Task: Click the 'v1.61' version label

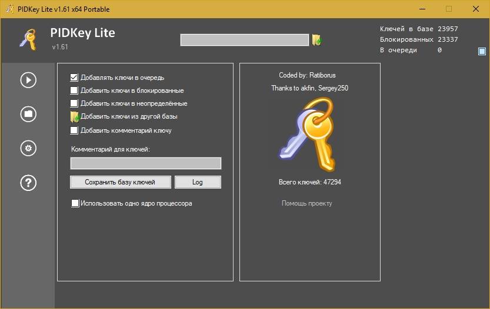Action: coord(60,47)
